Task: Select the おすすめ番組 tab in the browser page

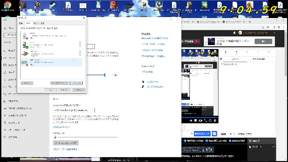Action: [259, 59]
